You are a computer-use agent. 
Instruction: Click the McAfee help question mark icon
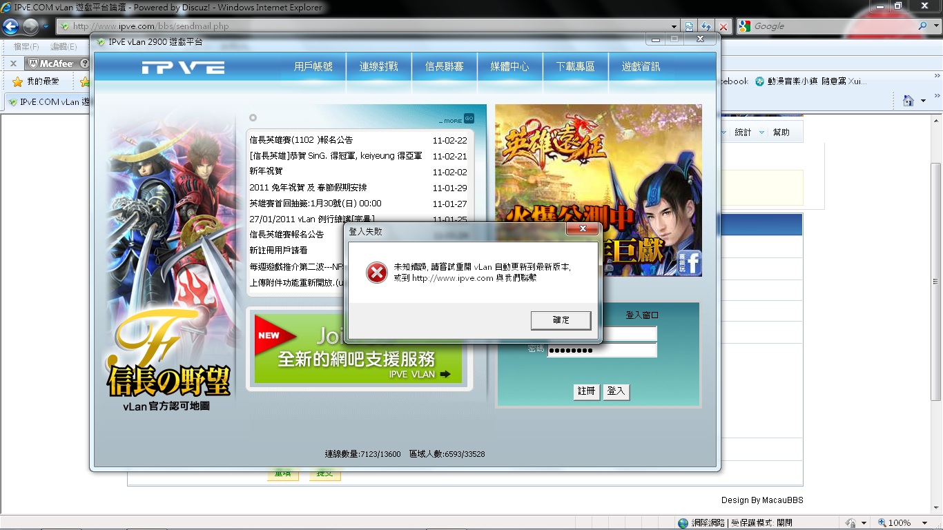coord(85,63)
